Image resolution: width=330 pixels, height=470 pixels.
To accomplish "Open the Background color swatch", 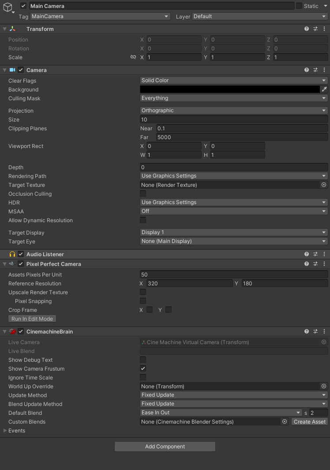I will tap(230, 89).
